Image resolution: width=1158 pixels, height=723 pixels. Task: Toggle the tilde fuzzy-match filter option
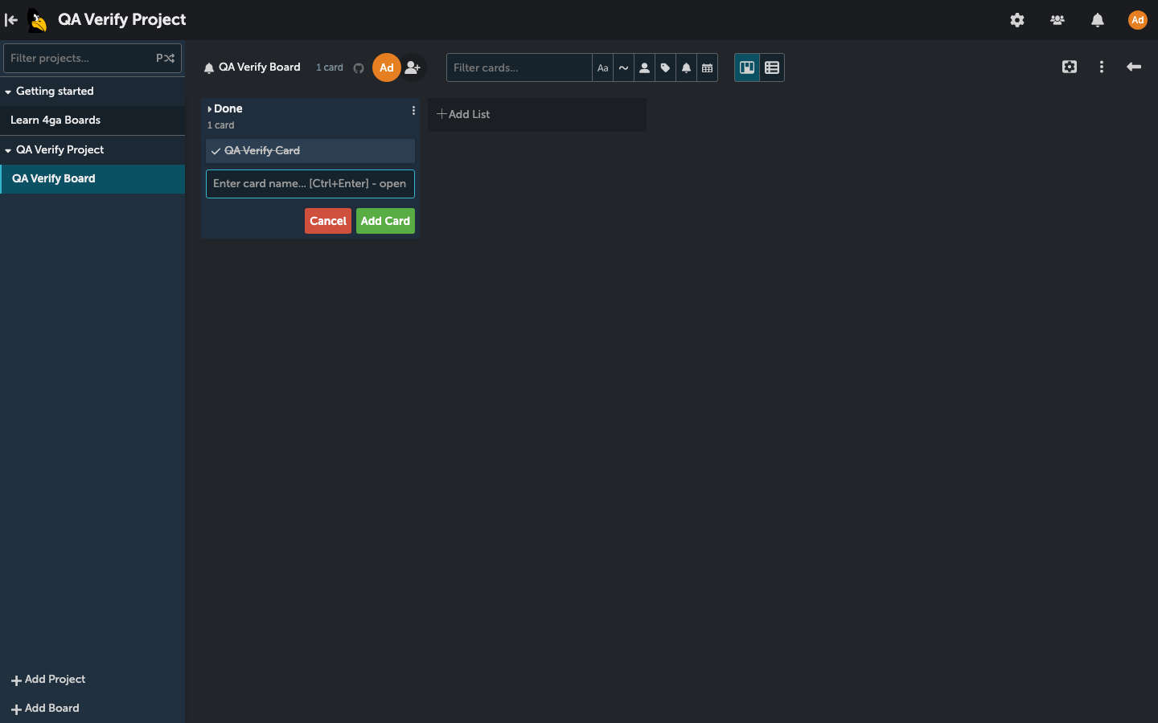(x=623, y=68)
